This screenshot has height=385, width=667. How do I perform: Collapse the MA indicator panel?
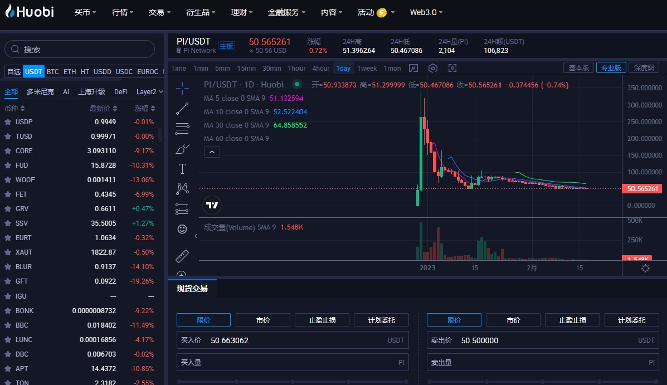pos(212,152)
